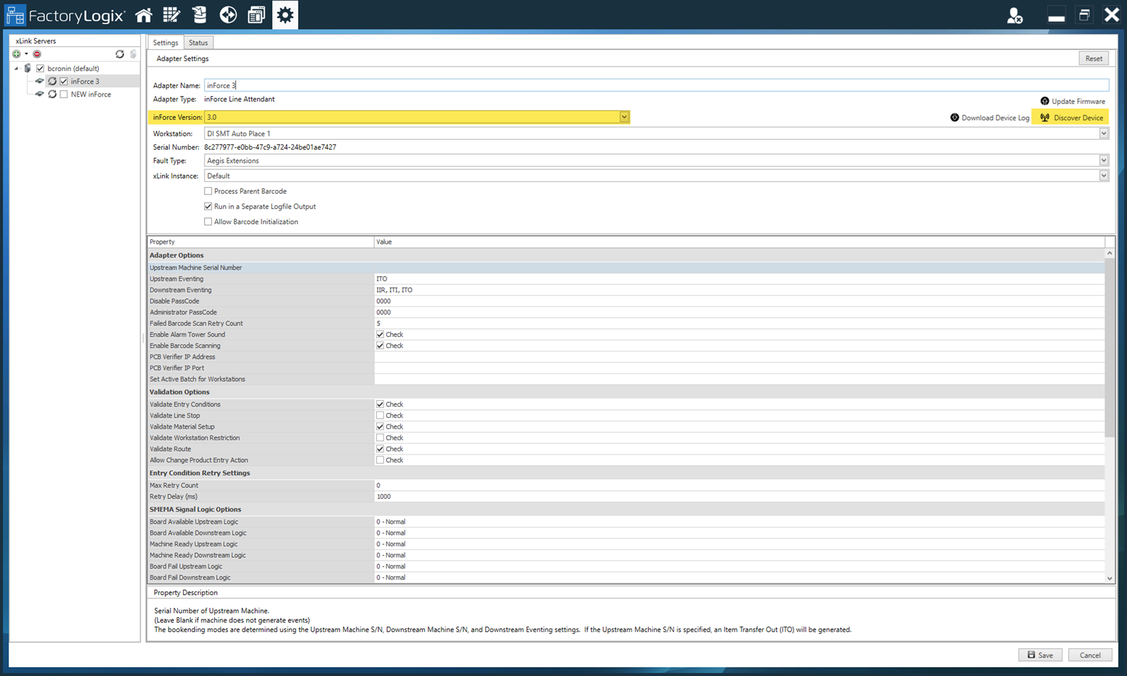Open the xLink Instance dropdown
Image resolution: width=1127 pixels, height=676 pixels.
1104,176
